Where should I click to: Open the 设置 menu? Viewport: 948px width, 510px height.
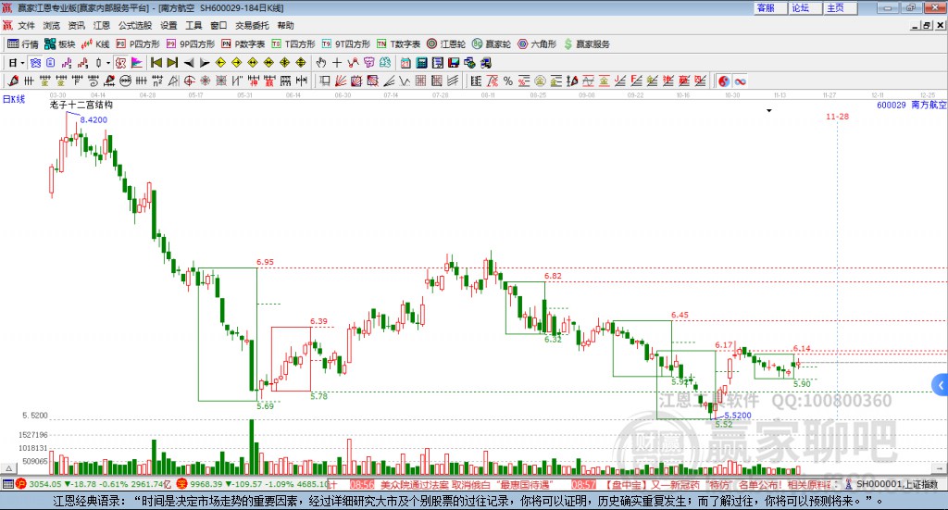[x=168, y=25]
